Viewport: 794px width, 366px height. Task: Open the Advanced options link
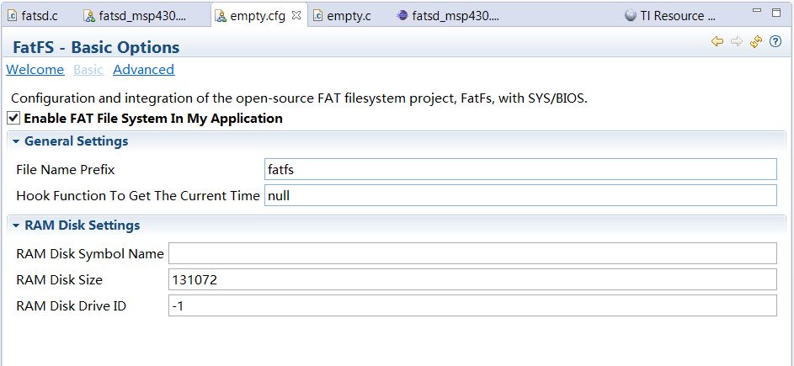coord(143,70)
